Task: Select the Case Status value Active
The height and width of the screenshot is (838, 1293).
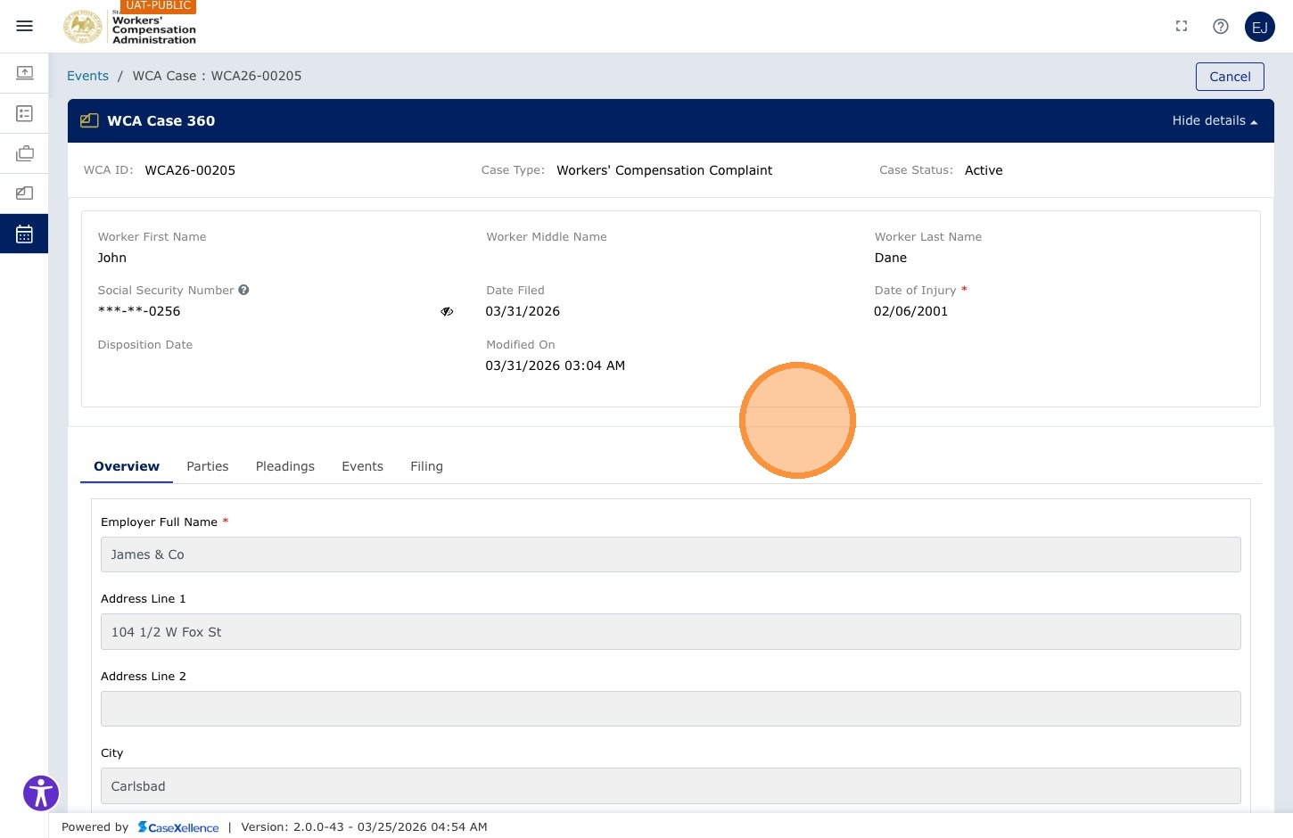Action: coord(984,170)
